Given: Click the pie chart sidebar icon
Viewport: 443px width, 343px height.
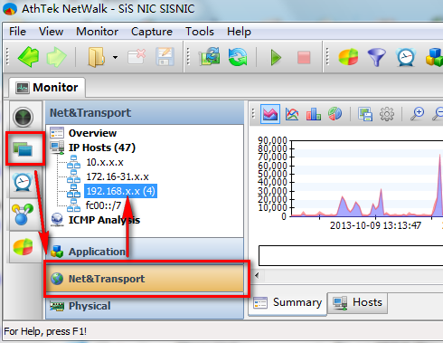Looking at the screenshot, I should click(24, 247).
